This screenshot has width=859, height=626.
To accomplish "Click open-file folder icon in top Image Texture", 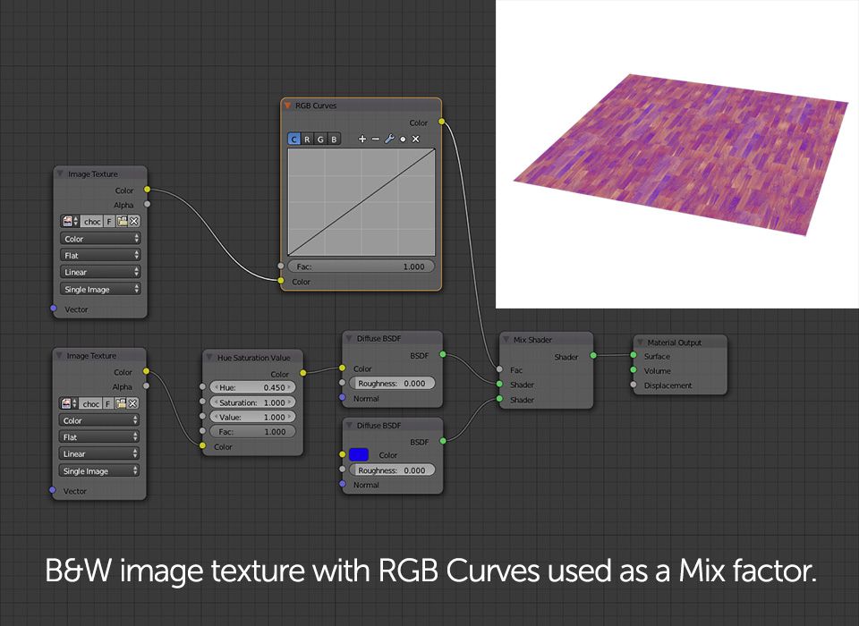I will tap(122, 221).
